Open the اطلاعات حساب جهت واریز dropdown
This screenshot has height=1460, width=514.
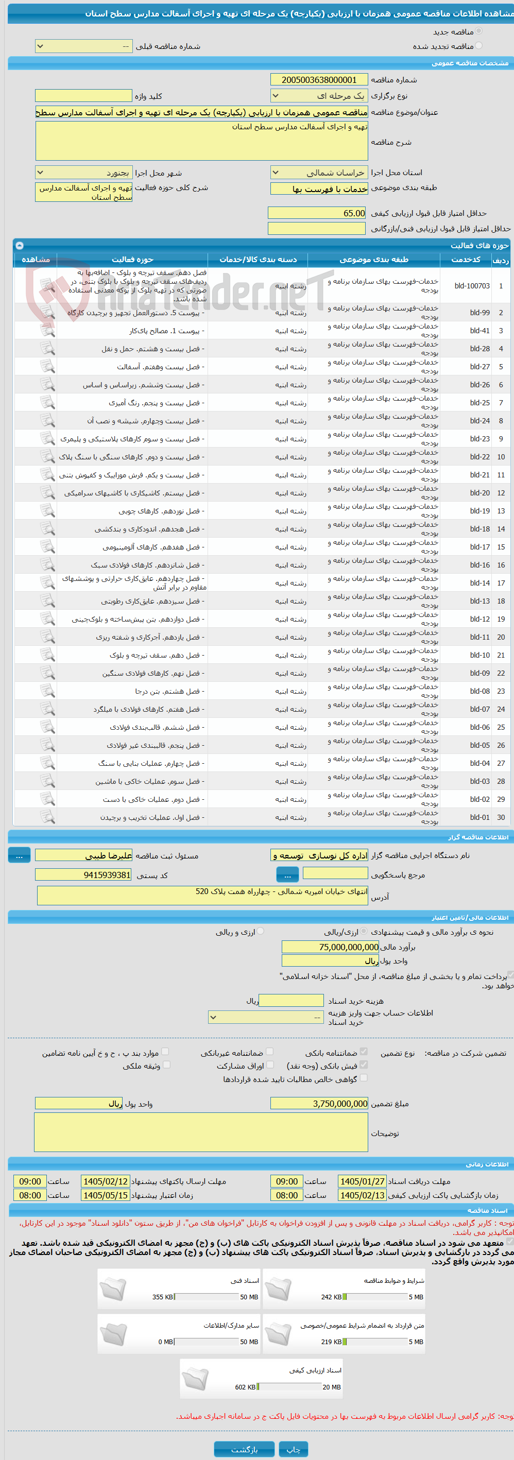(x=266, y=1017)
